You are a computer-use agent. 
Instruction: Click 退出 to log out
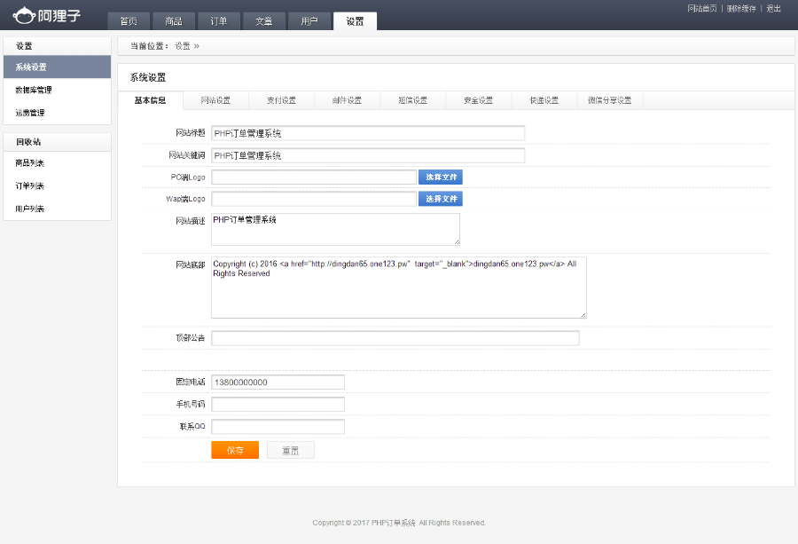(772, 7)
